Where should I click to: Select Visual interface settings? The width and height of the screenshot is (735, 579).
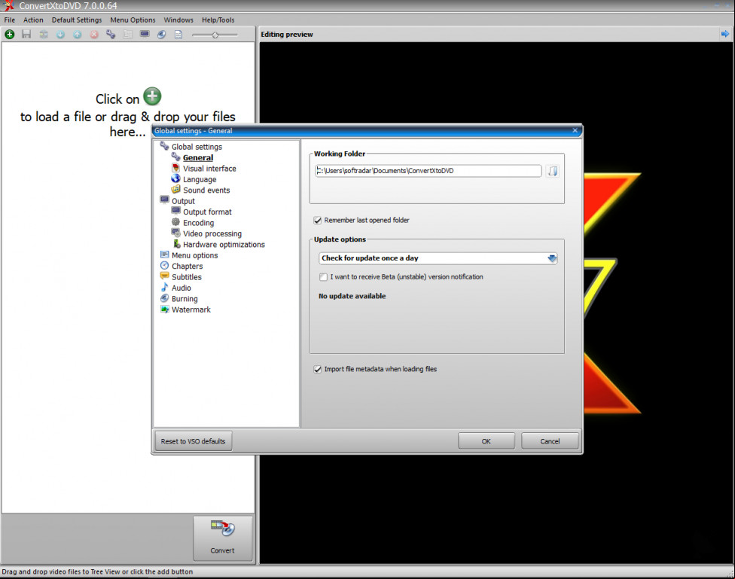(209, 169)
